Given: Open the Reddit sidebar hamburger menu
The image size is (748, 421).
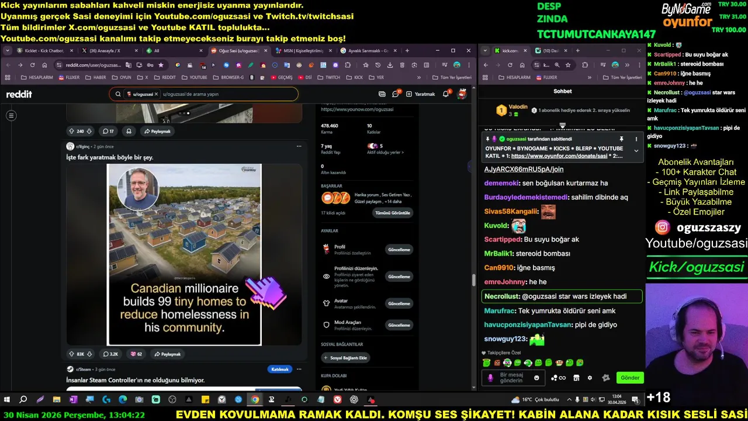Looking at the screenshot, I should (11, 116).
